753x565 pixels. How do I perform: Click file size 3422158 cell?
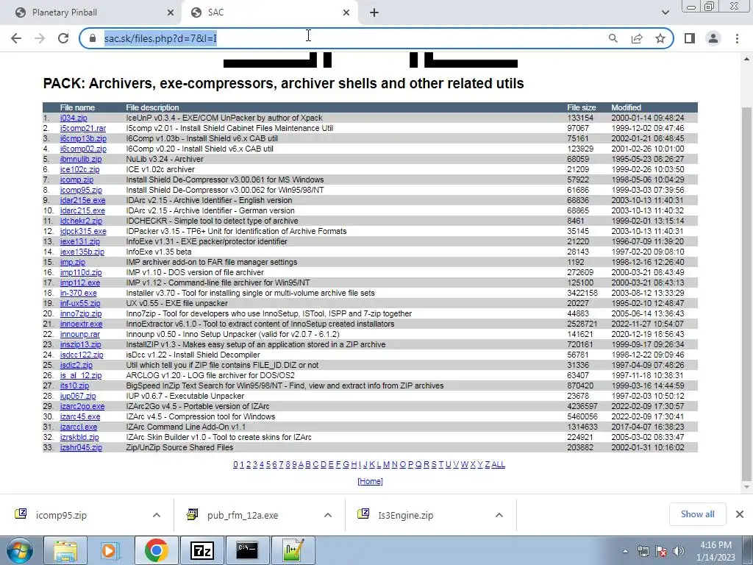[x=582, y=293]
